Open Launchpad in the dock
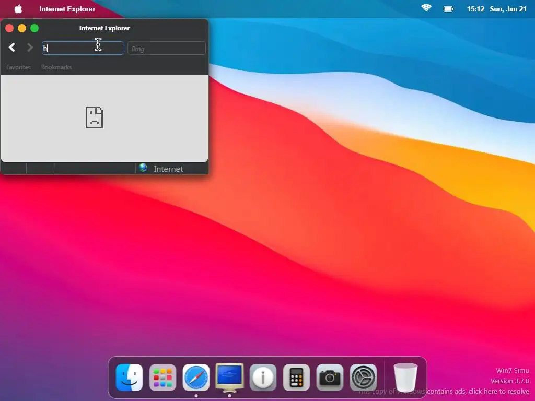Image resolution: width=535 pixels, height=401 pixels. [x=163, y=377]
